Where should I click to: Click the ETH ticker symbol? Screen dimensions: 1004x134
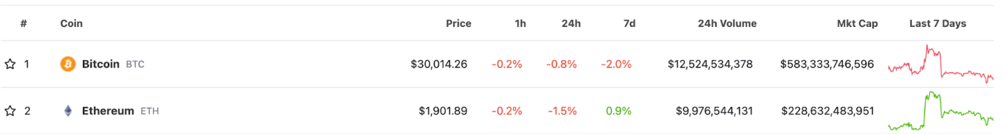(x=149, y=111)
